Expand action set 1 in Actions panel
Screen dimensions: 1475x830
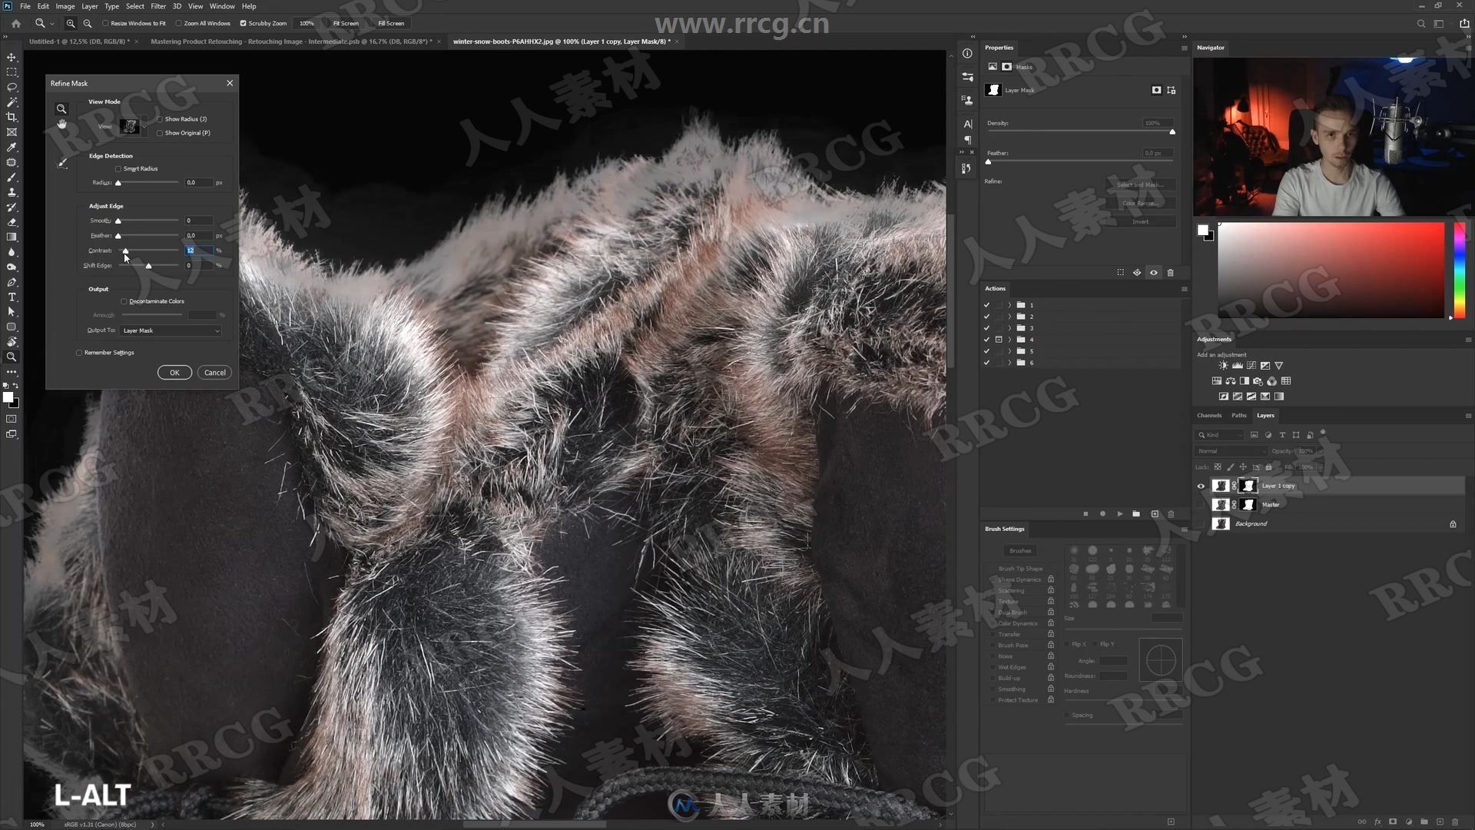click(1009, 305)
